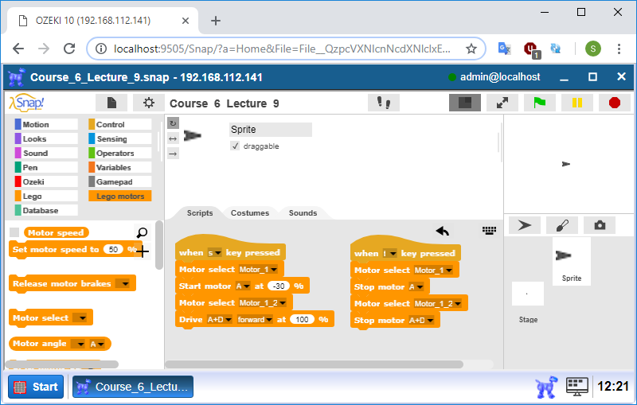Toggle Motor speed watcher checkbox
Image resolution: width=637 pixels, height=405 pixels.
coord(14,232)
